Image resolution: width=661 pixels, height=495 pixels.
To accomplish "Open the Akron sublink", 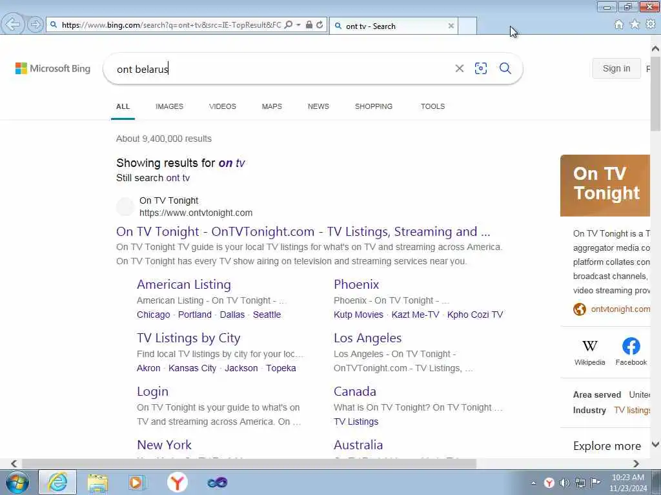I will (x=148, y=368).
